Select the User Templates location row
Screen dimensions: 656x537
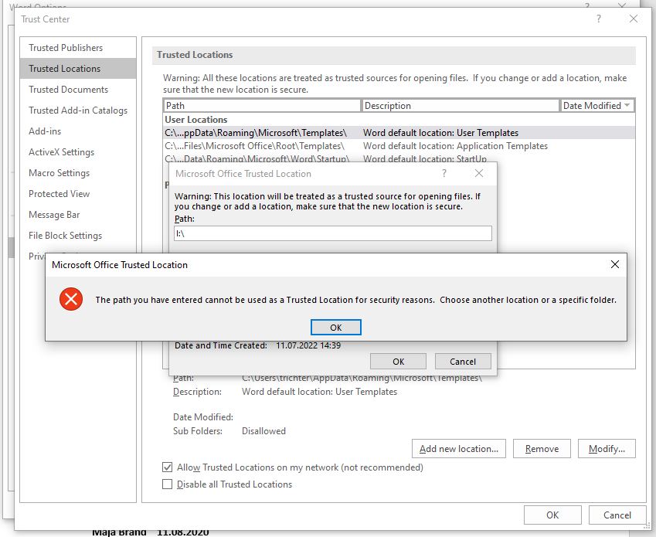399,133
